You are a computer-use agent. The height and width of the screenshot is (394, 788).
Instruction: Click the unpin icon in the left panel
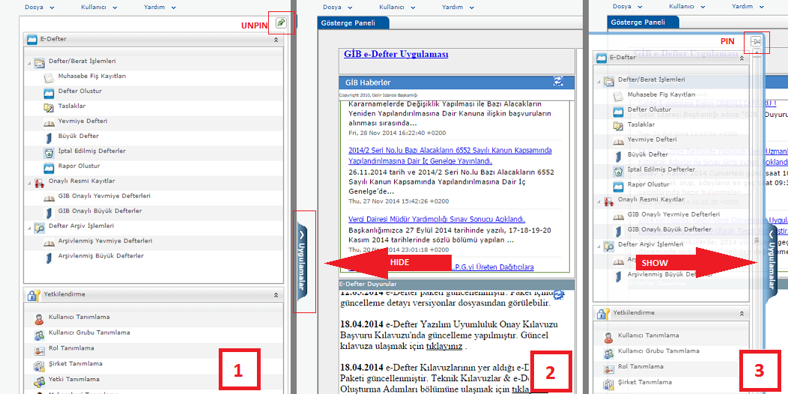281,22
